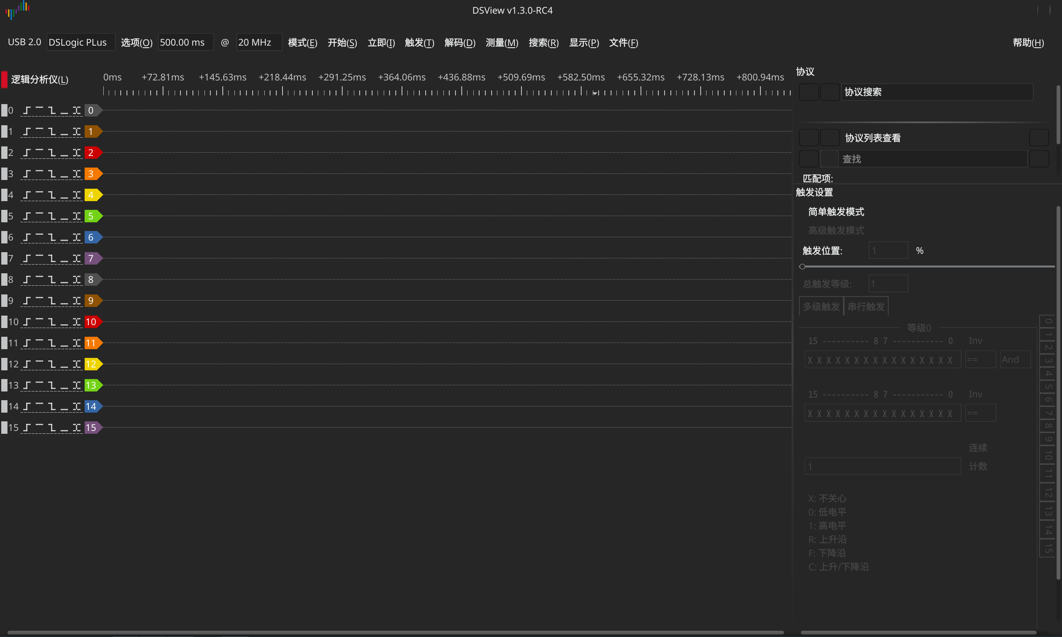
Task: Click the 协议搜索 protocol search field
Action: pos(937,92)
